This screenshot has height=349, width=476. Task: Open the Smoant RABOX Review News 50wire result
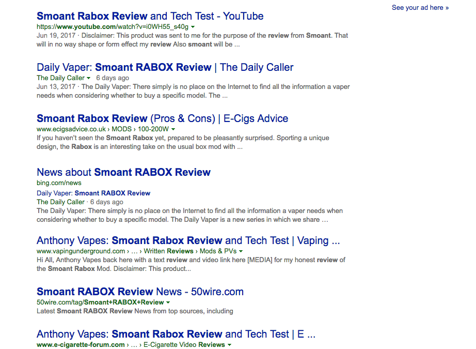[140, 292]
